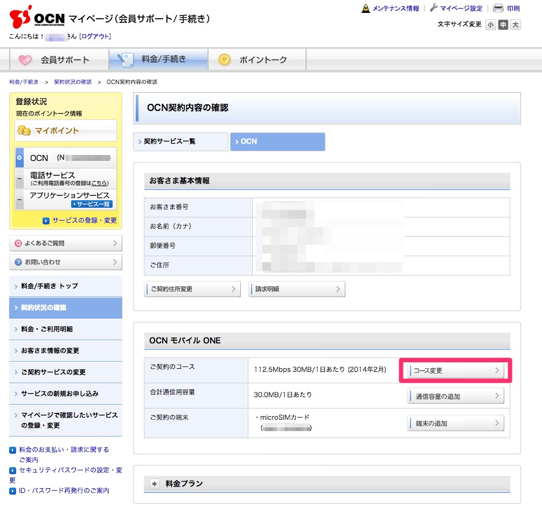Open the 会員サポート tab
The image size is (542, 507).
pyautogui.click(x=59, y=60)
